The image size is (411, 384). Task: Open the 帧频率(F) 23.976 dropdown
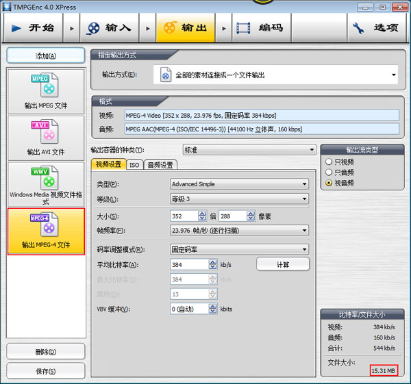tap(239, 231)
